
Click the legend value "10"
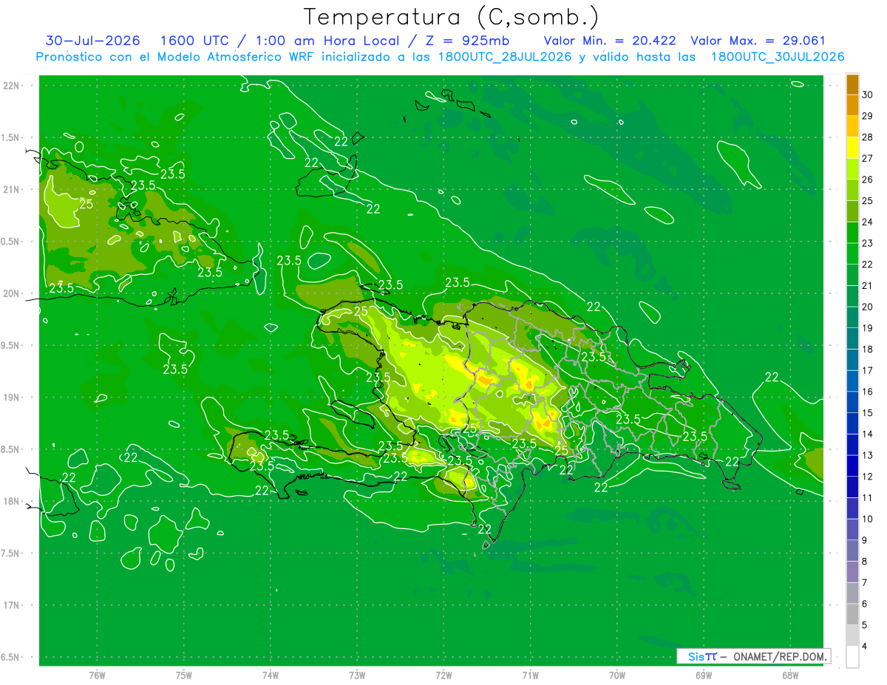point(868,519)
